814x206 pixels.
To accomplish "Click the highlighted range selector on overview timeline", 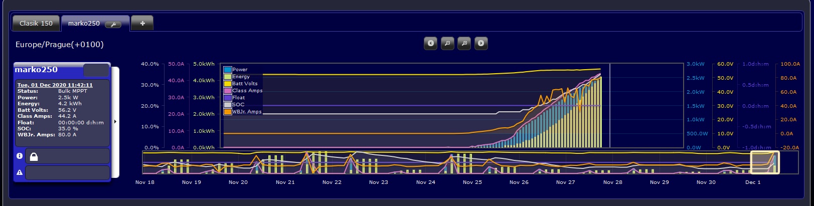I will [x=764, y=163].
